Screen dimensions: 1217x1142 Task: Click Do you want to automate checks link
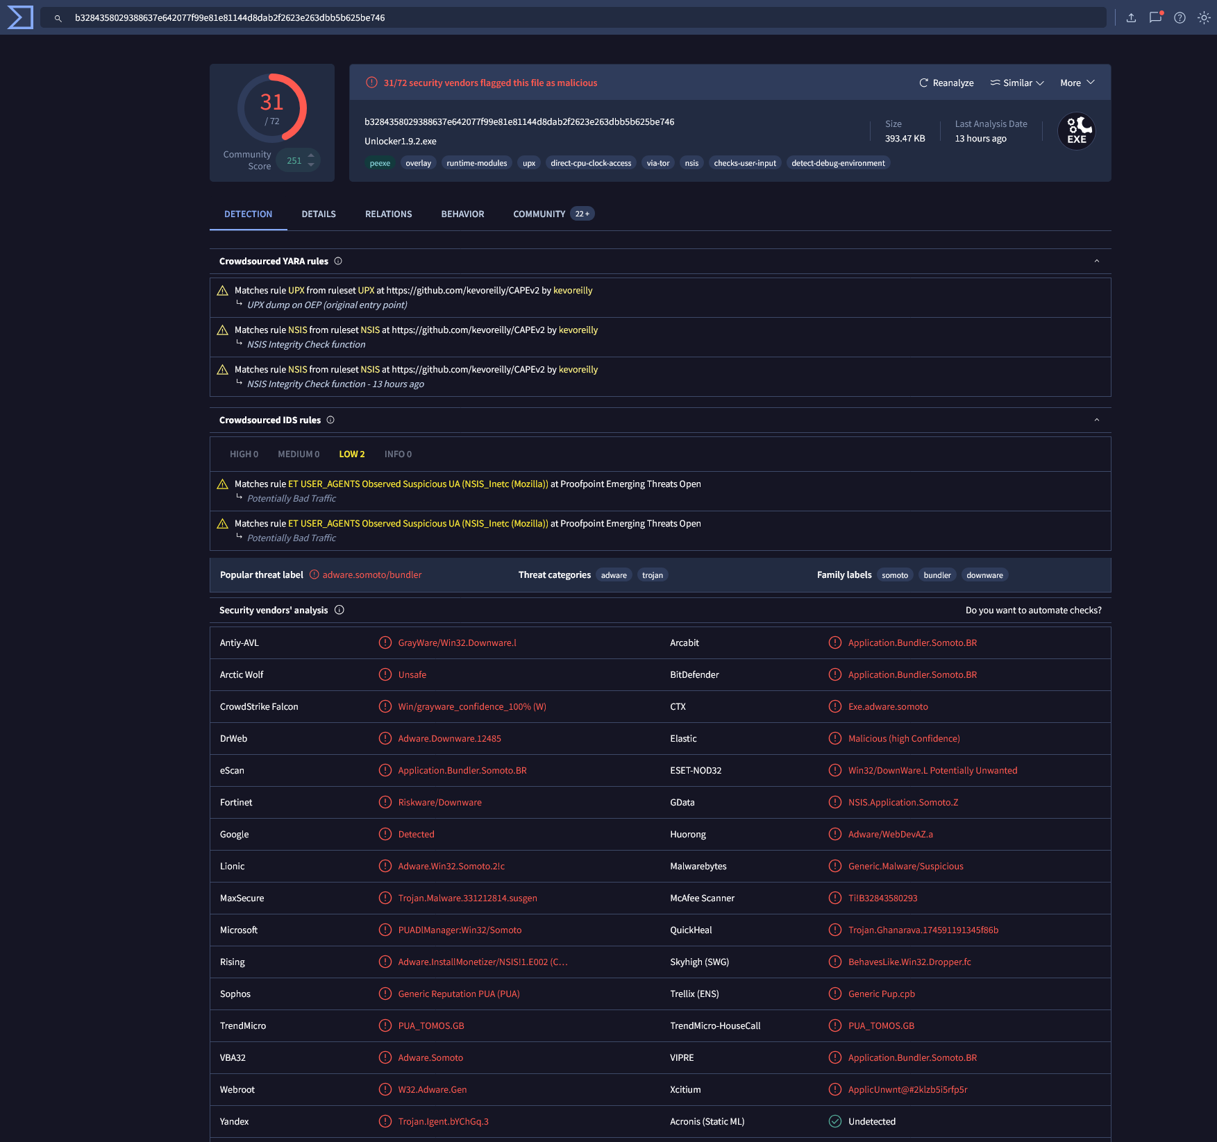[1033, 611]
